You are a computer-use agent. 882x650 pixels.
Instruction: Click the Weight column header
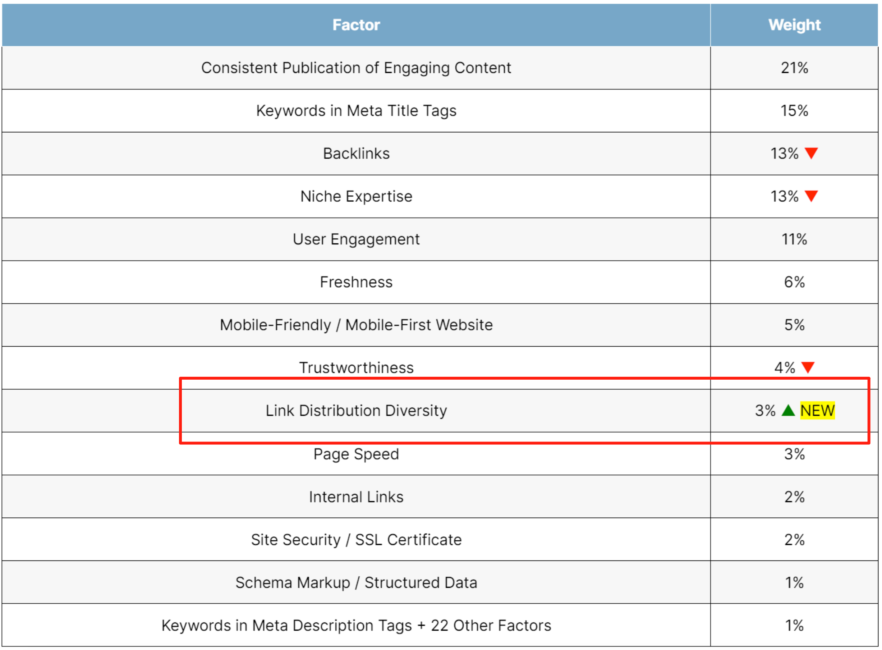(794, 25)
